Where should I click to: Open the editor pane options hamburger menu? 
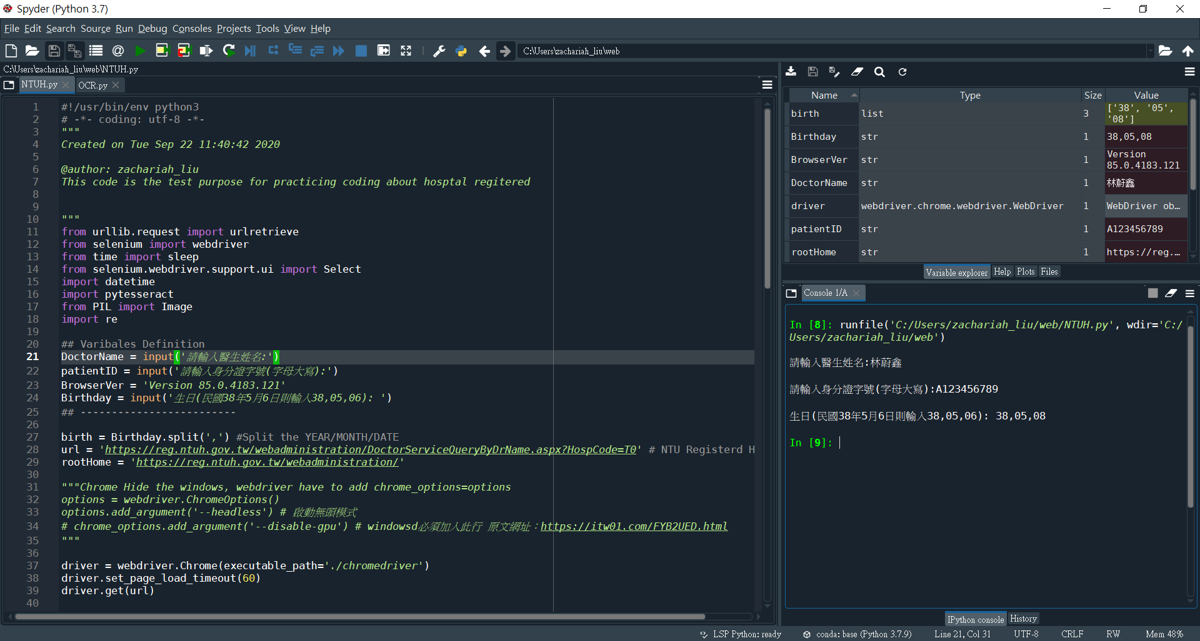coord(767,85)
